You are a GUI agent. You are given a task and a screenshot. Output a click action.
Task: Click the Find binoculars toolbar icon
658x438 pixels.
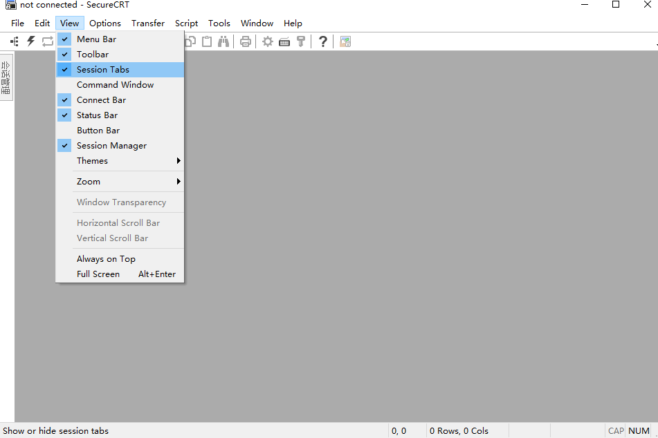(223, 41)
